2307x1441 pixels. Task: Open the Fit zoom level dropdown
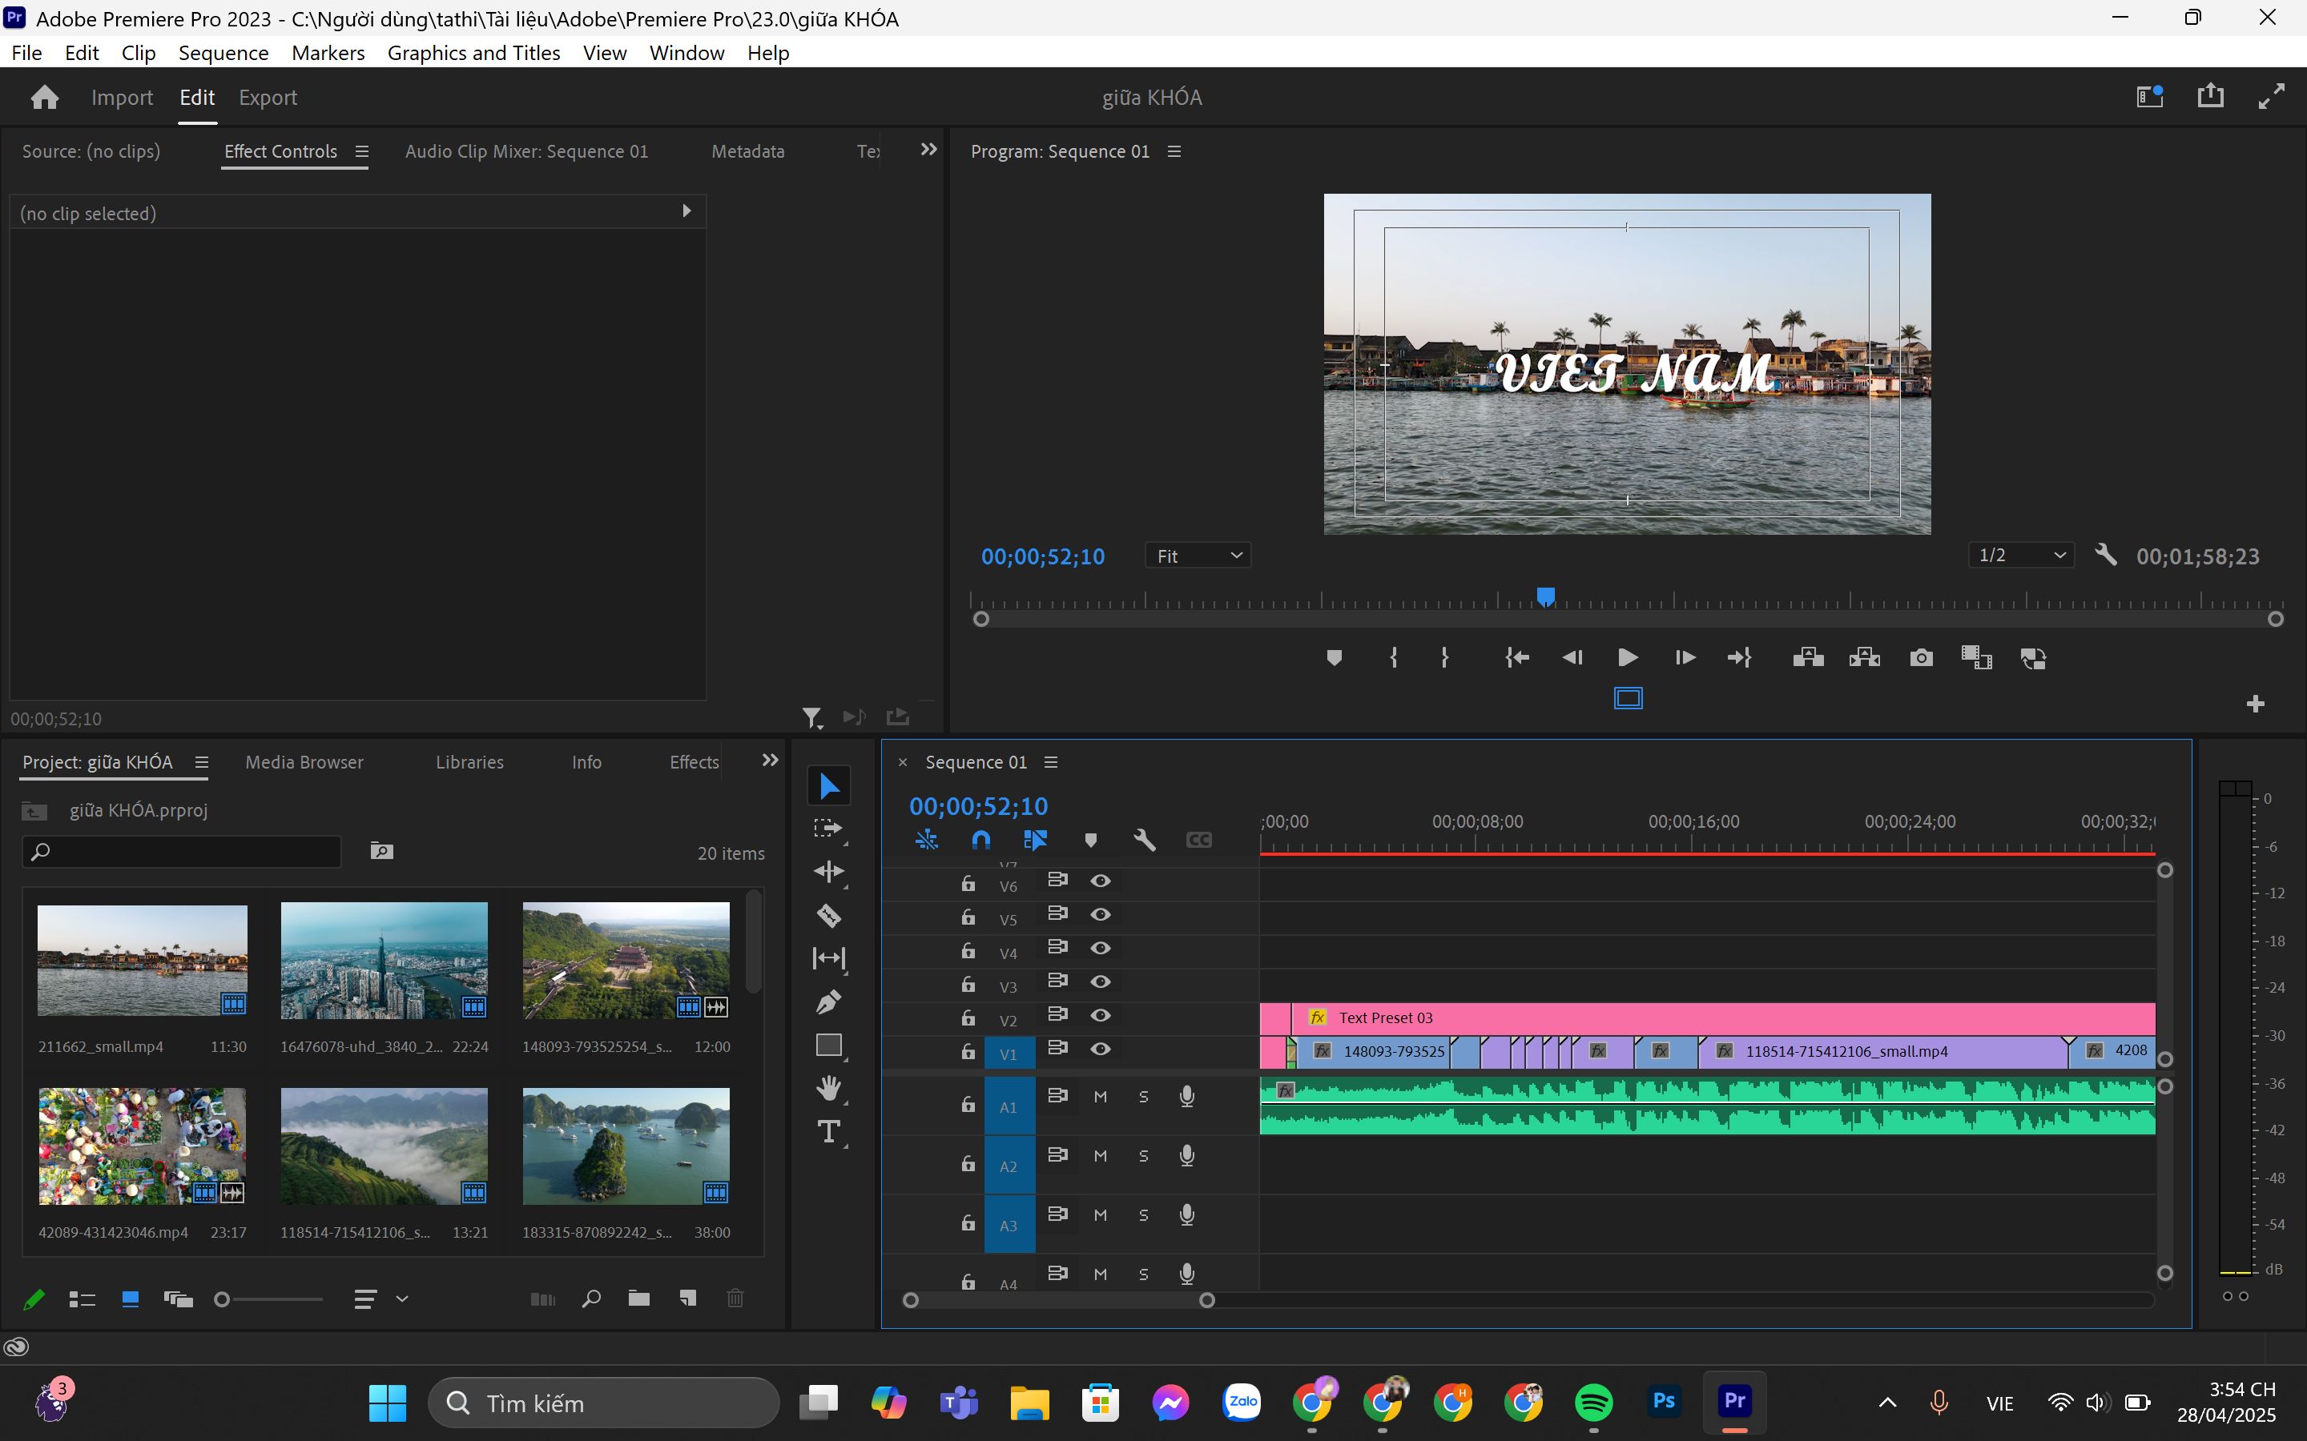[x=1198, y=556]
